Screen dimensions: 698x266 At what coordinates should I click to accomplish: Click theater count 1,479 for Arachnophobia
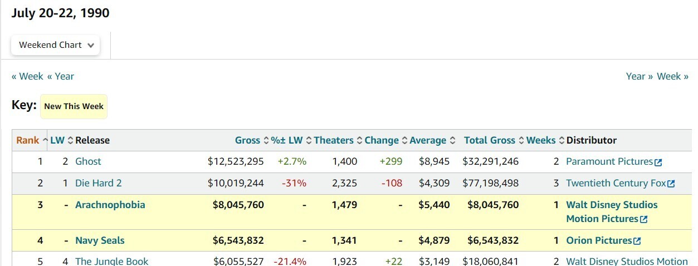coord(345,205)
